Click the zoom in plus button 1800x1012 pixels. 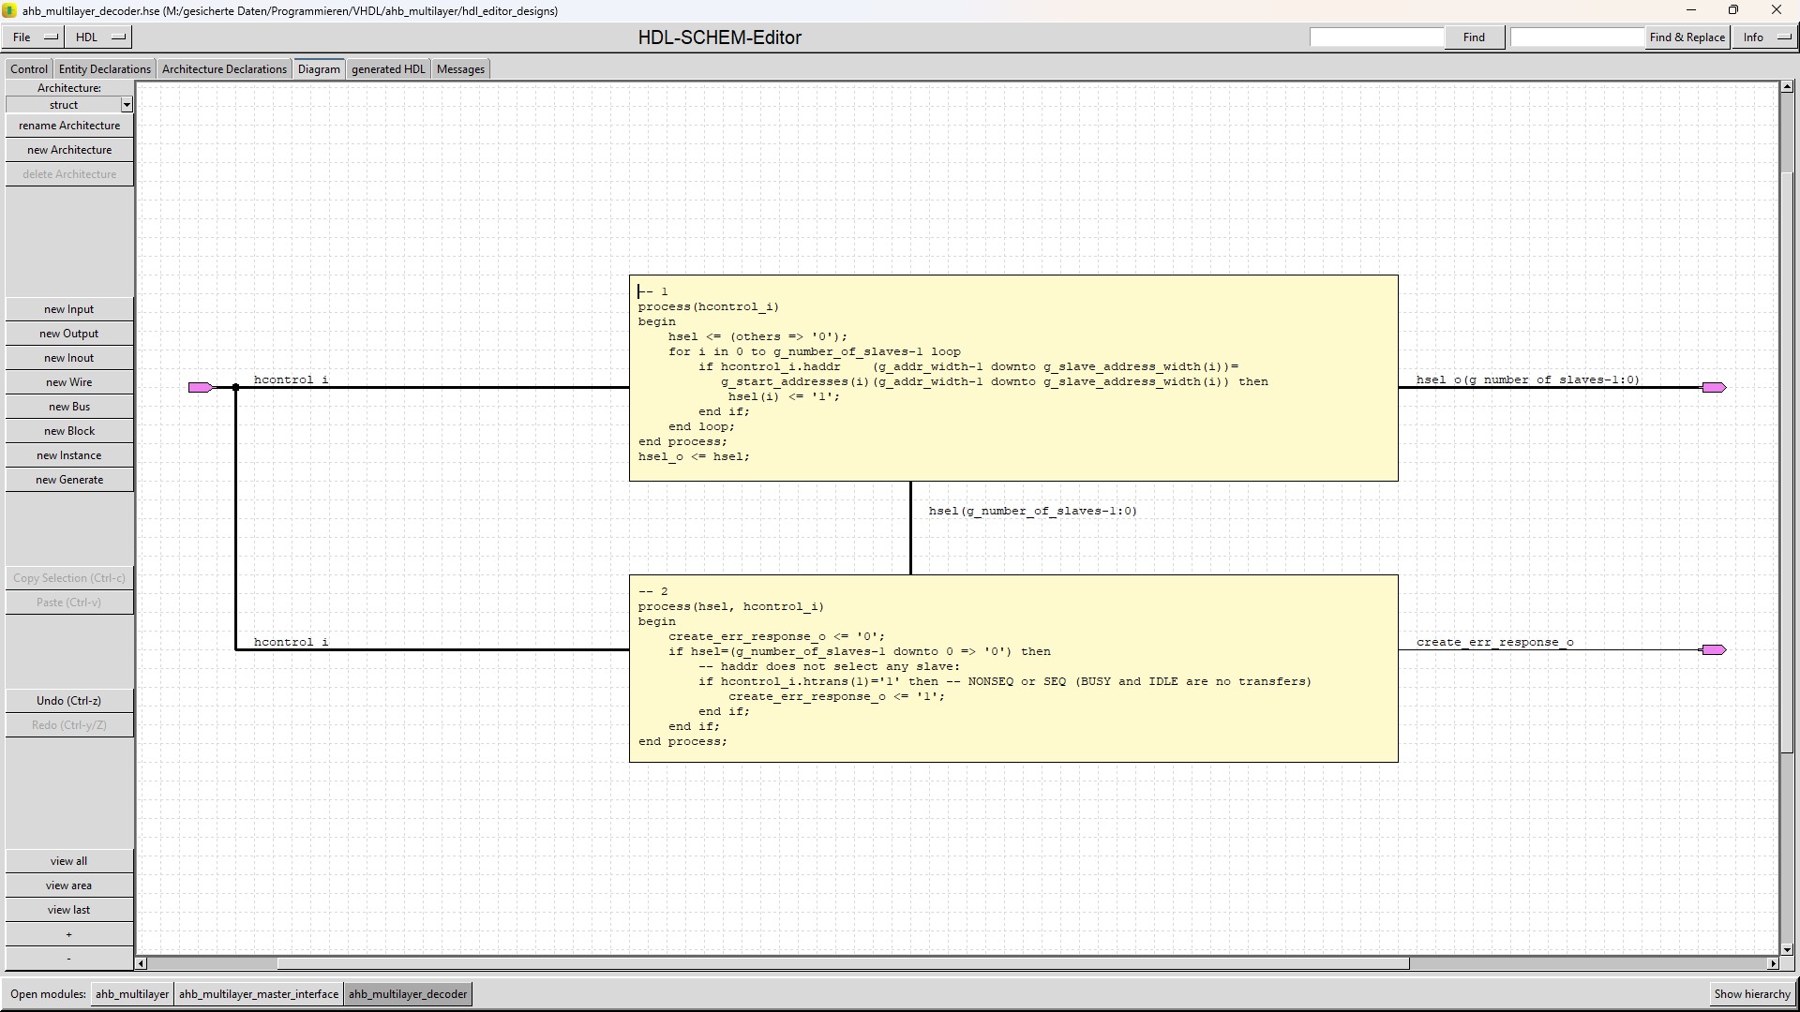(68, 934)
